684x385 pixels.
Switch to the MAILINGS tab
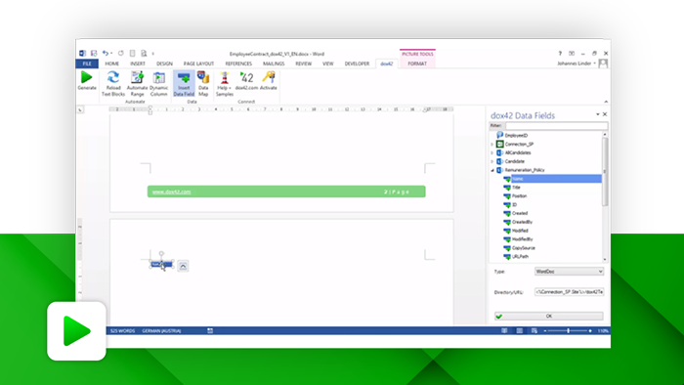coord(274,64)
